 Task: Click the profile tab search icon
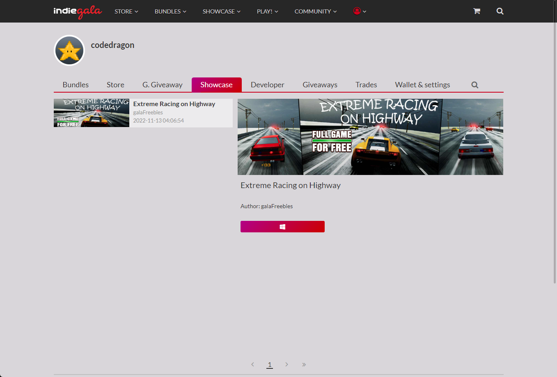tap(475, 85)
